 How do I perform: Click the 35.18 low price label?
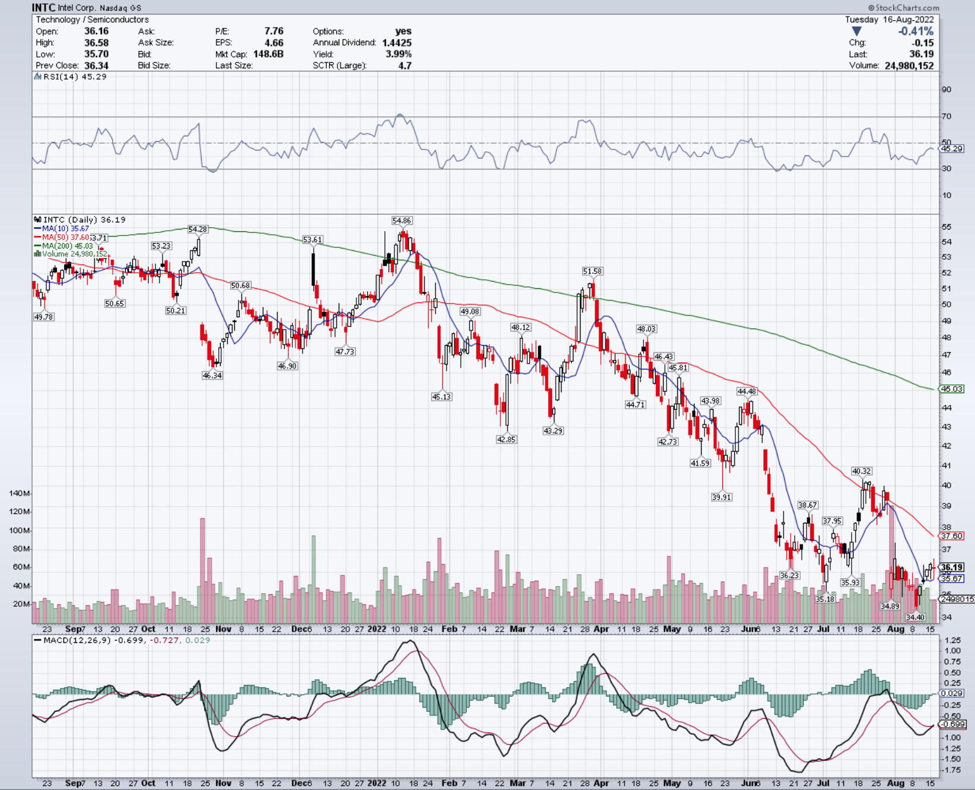(x=825, y=599)
